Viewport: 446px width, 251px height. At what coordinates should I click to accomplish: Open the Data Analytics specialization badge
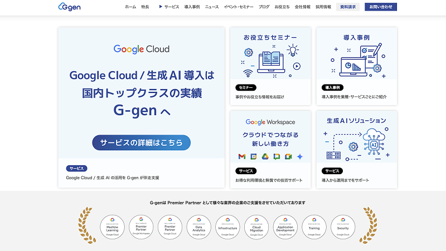(x=199, y=227)
